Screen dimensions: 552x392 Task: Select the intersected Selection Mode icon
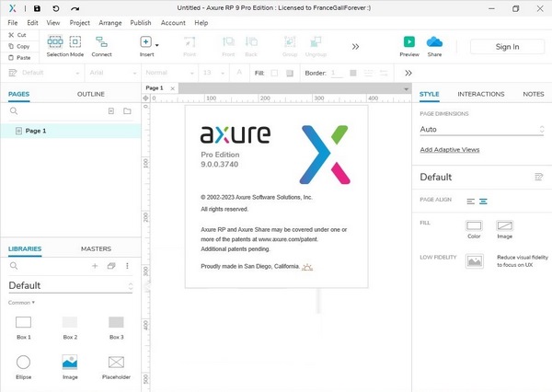(55, 41)
